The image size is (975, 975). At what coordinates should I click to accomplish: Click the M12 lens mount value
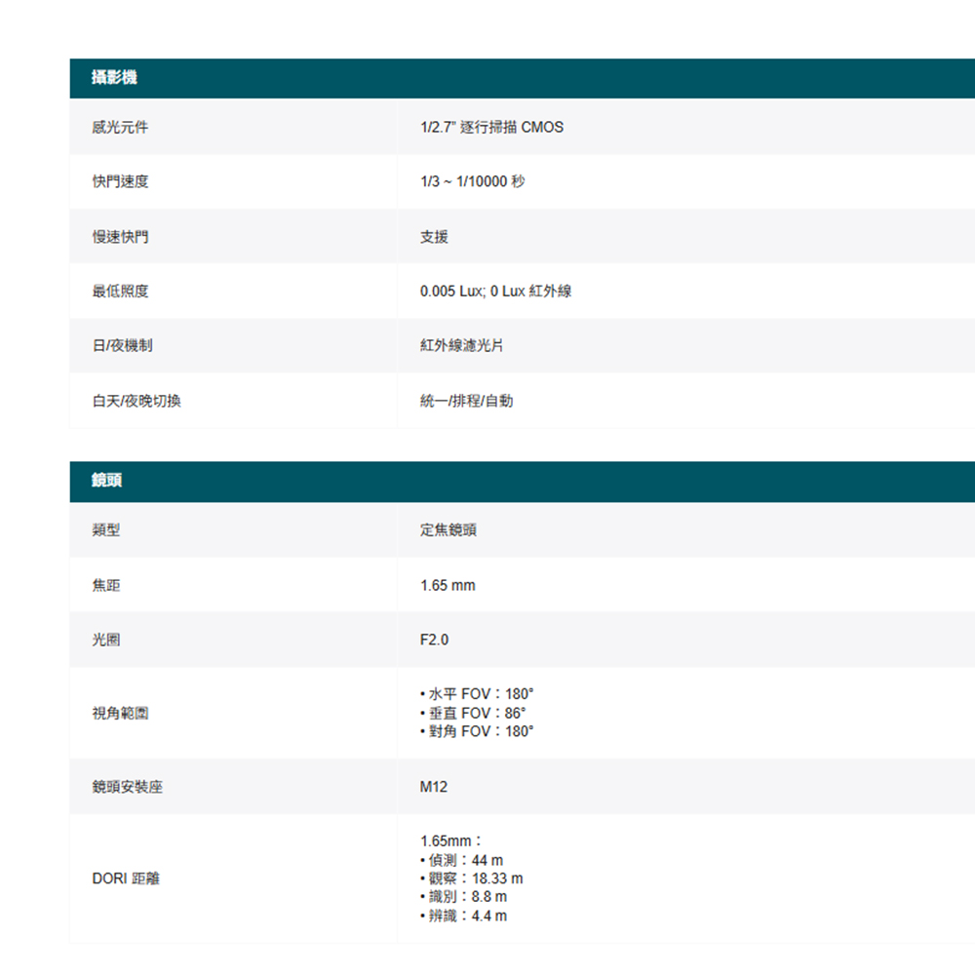click(434, 786)
